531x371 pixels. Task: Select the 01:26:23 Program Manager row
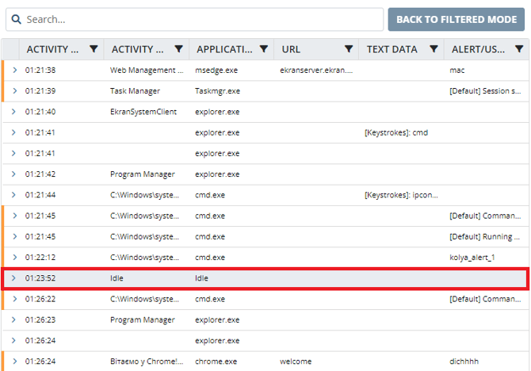[x=238, y=320]
